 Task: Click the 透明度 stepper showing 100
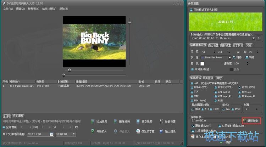click(248, 63)
